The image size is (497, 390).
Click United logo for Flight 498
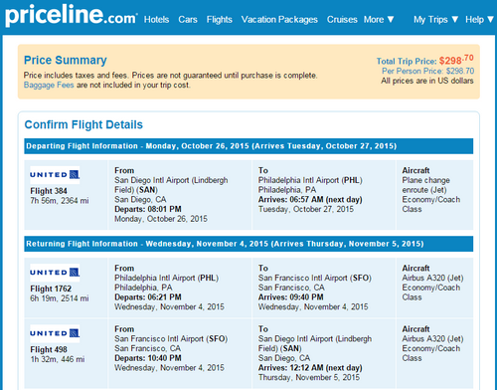pyautogui.click(x=55, y=333)
